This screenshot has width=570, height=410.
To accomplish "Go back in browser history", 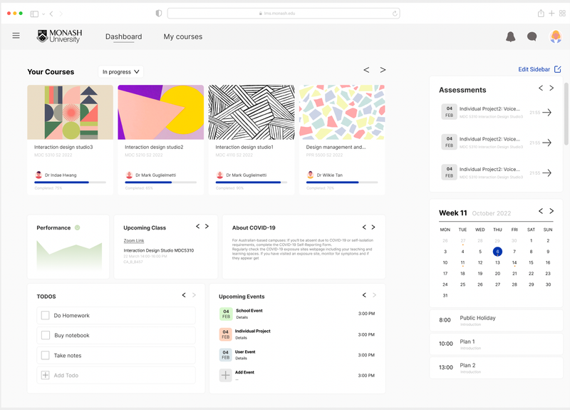I will 51,14.
